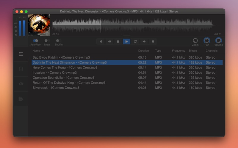Enable the Shuffle switch
The width and height of the screenshot is (238, 148).
[58, 41]
